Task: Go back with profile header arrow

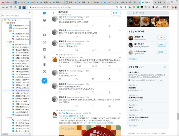Action: click(x=54, y=13)
